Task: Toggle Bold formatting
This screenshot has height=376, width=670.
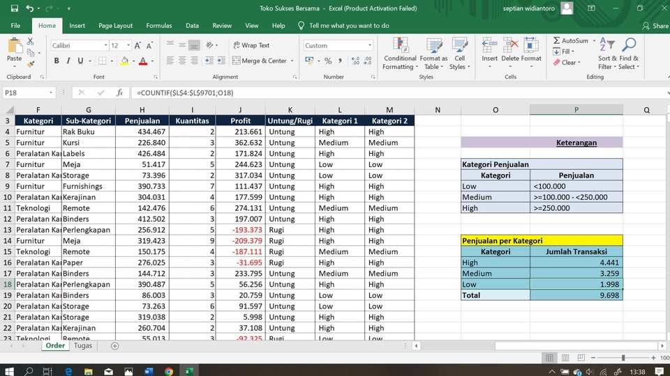Action: (x=57, y=61)
